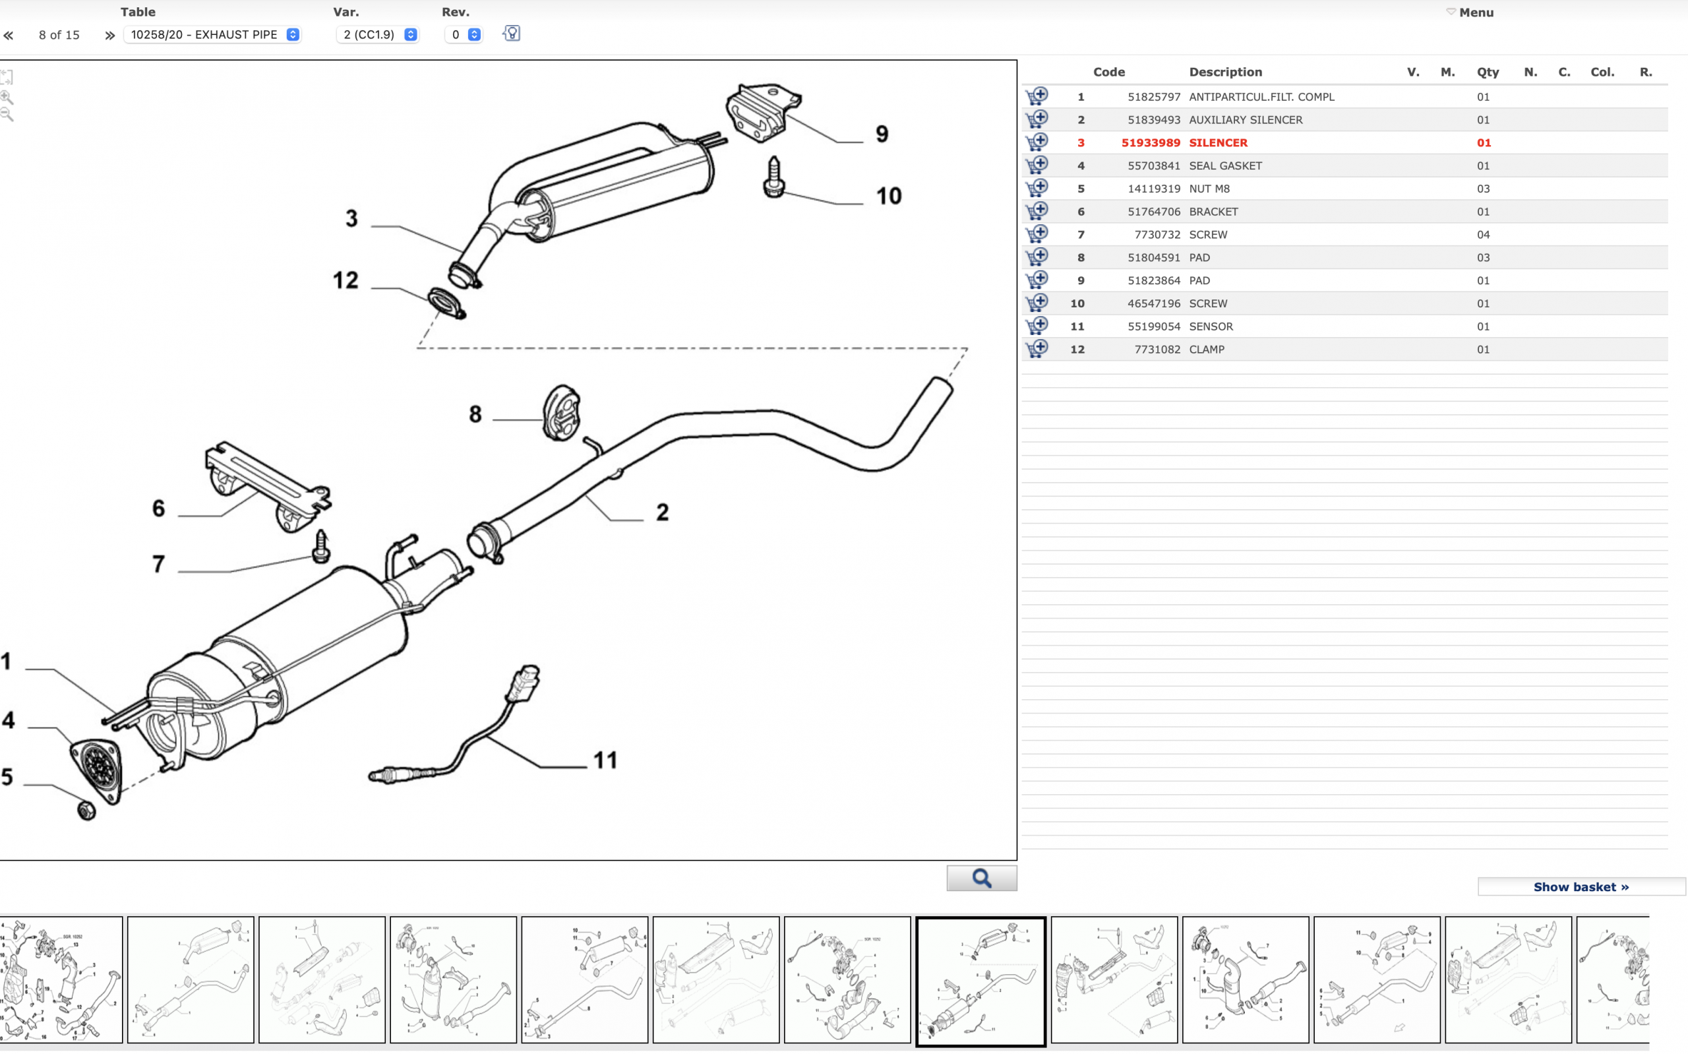Click part number 11 label in the diagram
This screenshot has height=1054, width=1688.
(605, 760)
